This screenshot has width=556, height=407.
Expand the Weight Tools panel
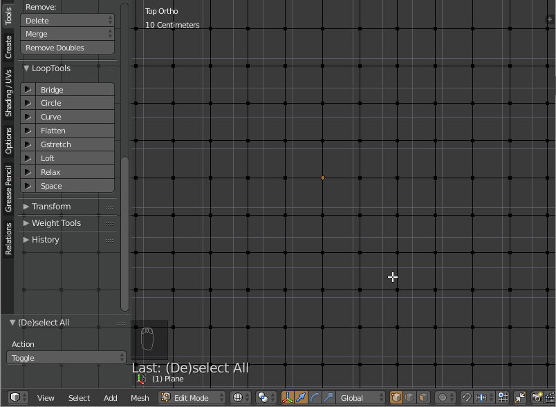[x=26, y=223]
